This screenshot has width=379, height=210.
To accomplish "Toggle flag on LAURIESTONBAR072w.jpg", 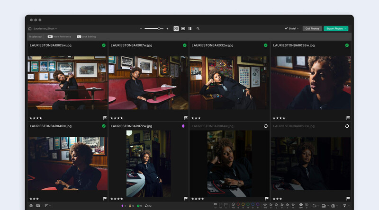I will pos(186,199).
